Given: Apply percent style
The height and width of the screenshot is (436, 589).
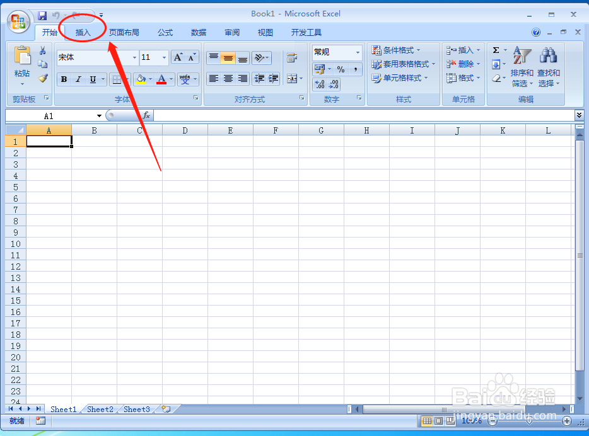Looking at the screenshot, I should coord(341,69).
